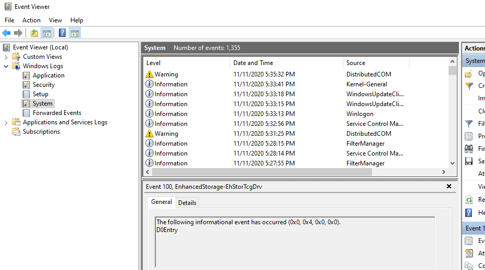Sort events by Source column header
Viewport: 485px width, 270px height.
tap(376, 63)
